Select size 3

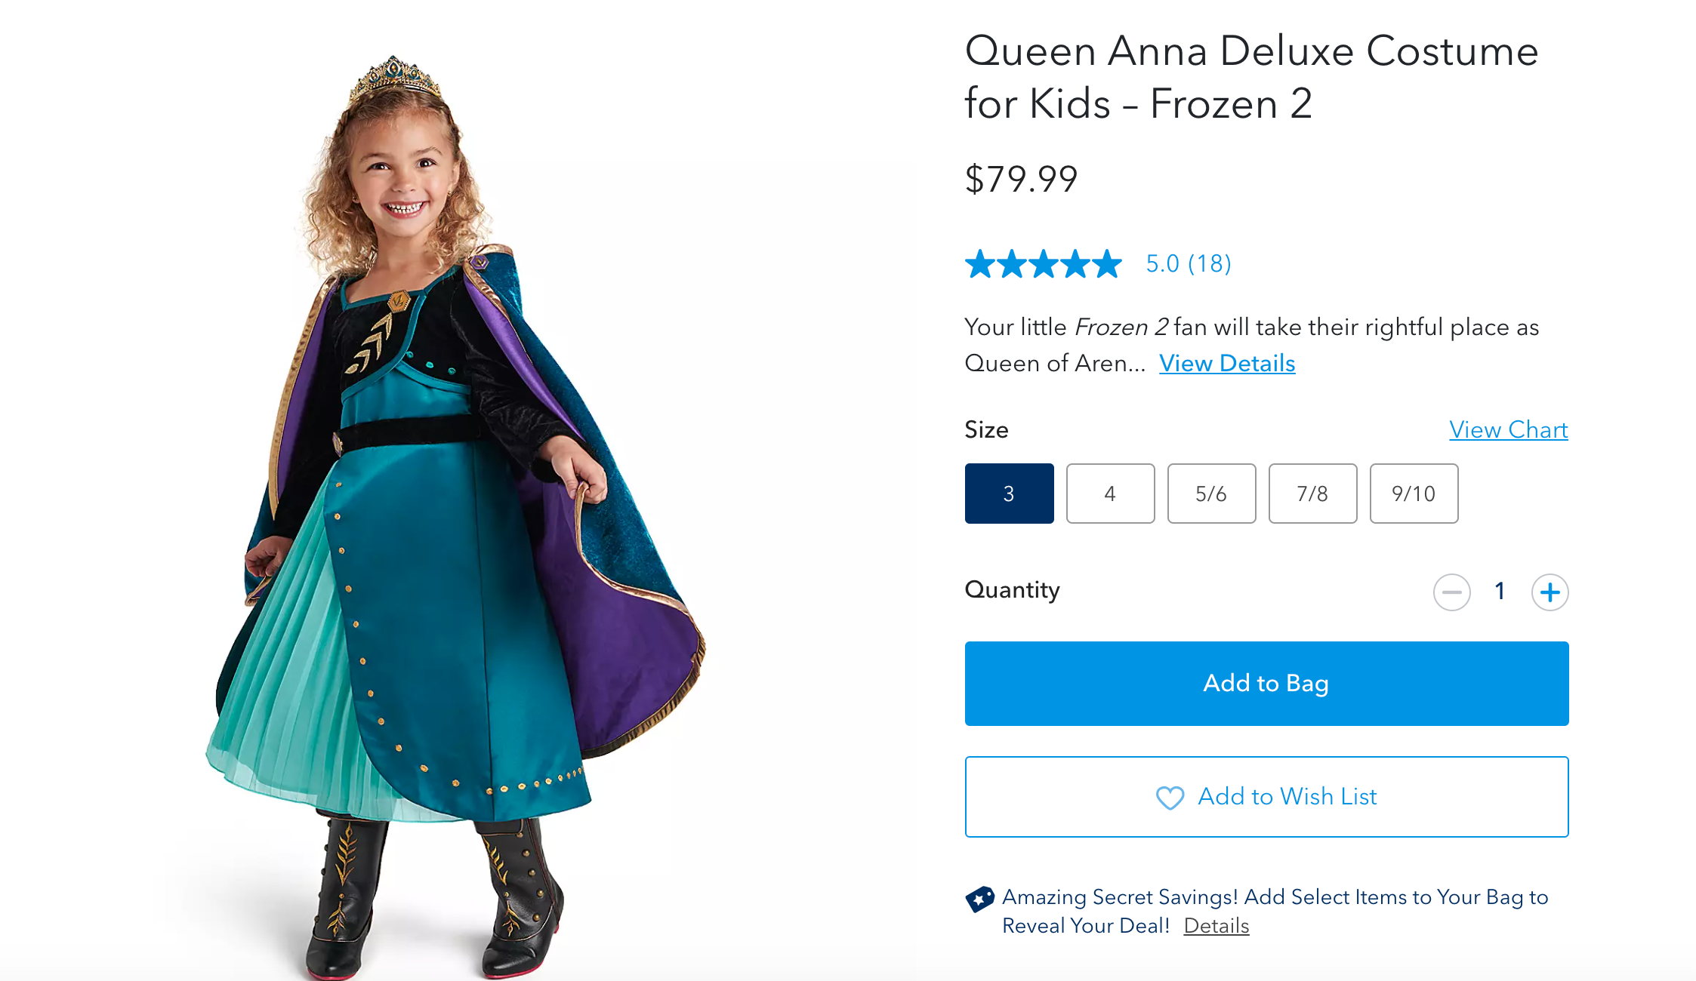[1009, 494]
